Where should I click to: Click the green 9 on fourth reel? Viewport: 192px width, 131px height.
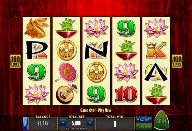coord(126,28)
